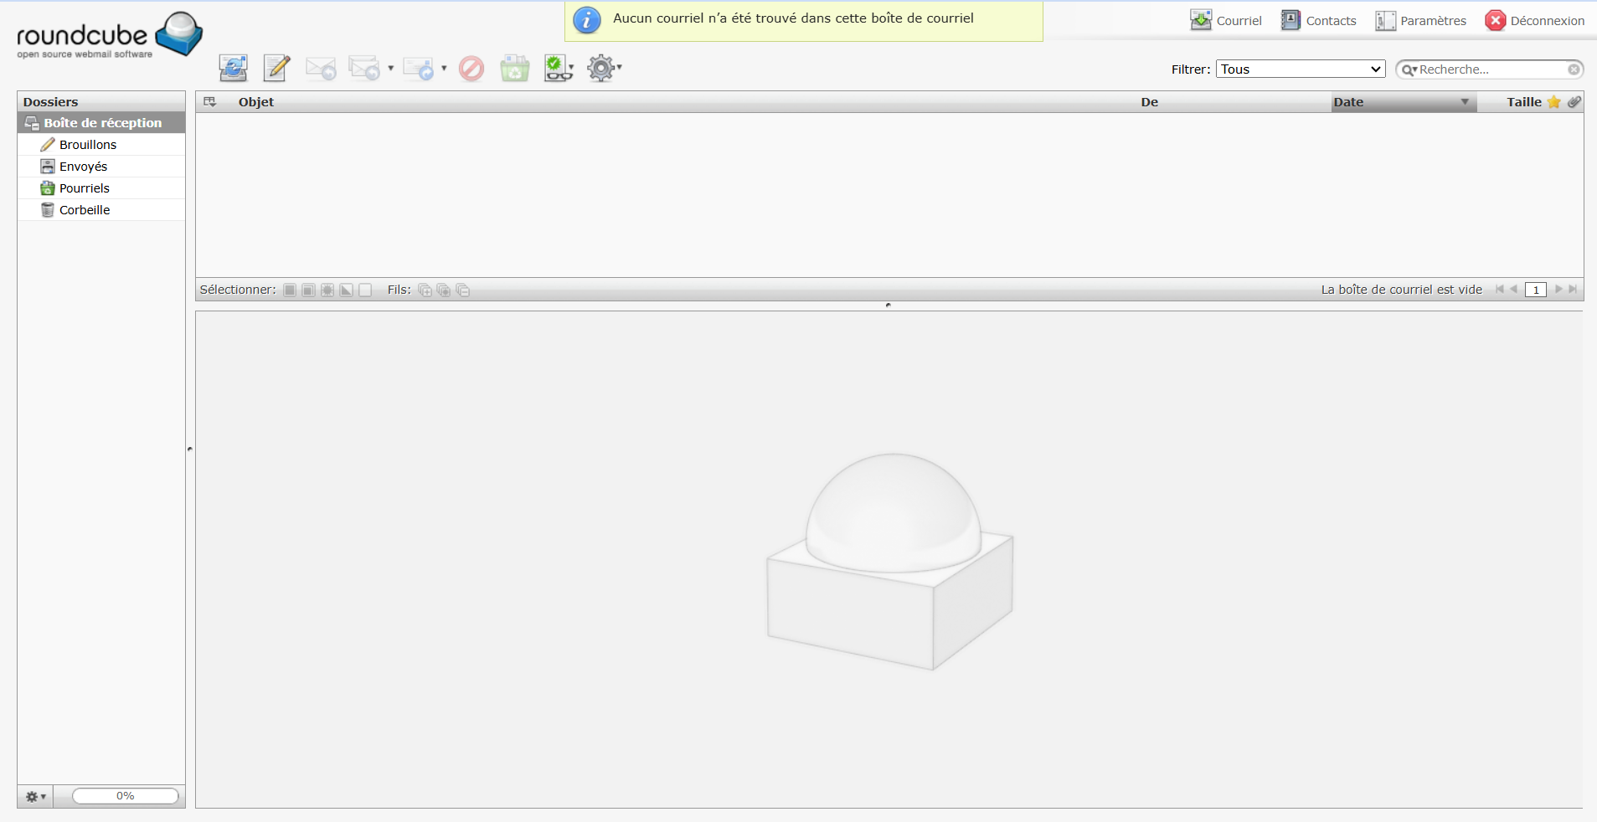Open the list columns options icon beside Objet
Viewport: 1597px width, 822px height.
(210, 102)
